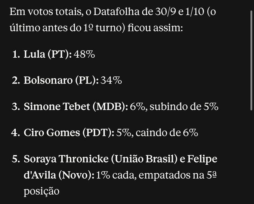Click the vertical scrollbar thumb on the right

pyautogui.click(x=251, y=60)
